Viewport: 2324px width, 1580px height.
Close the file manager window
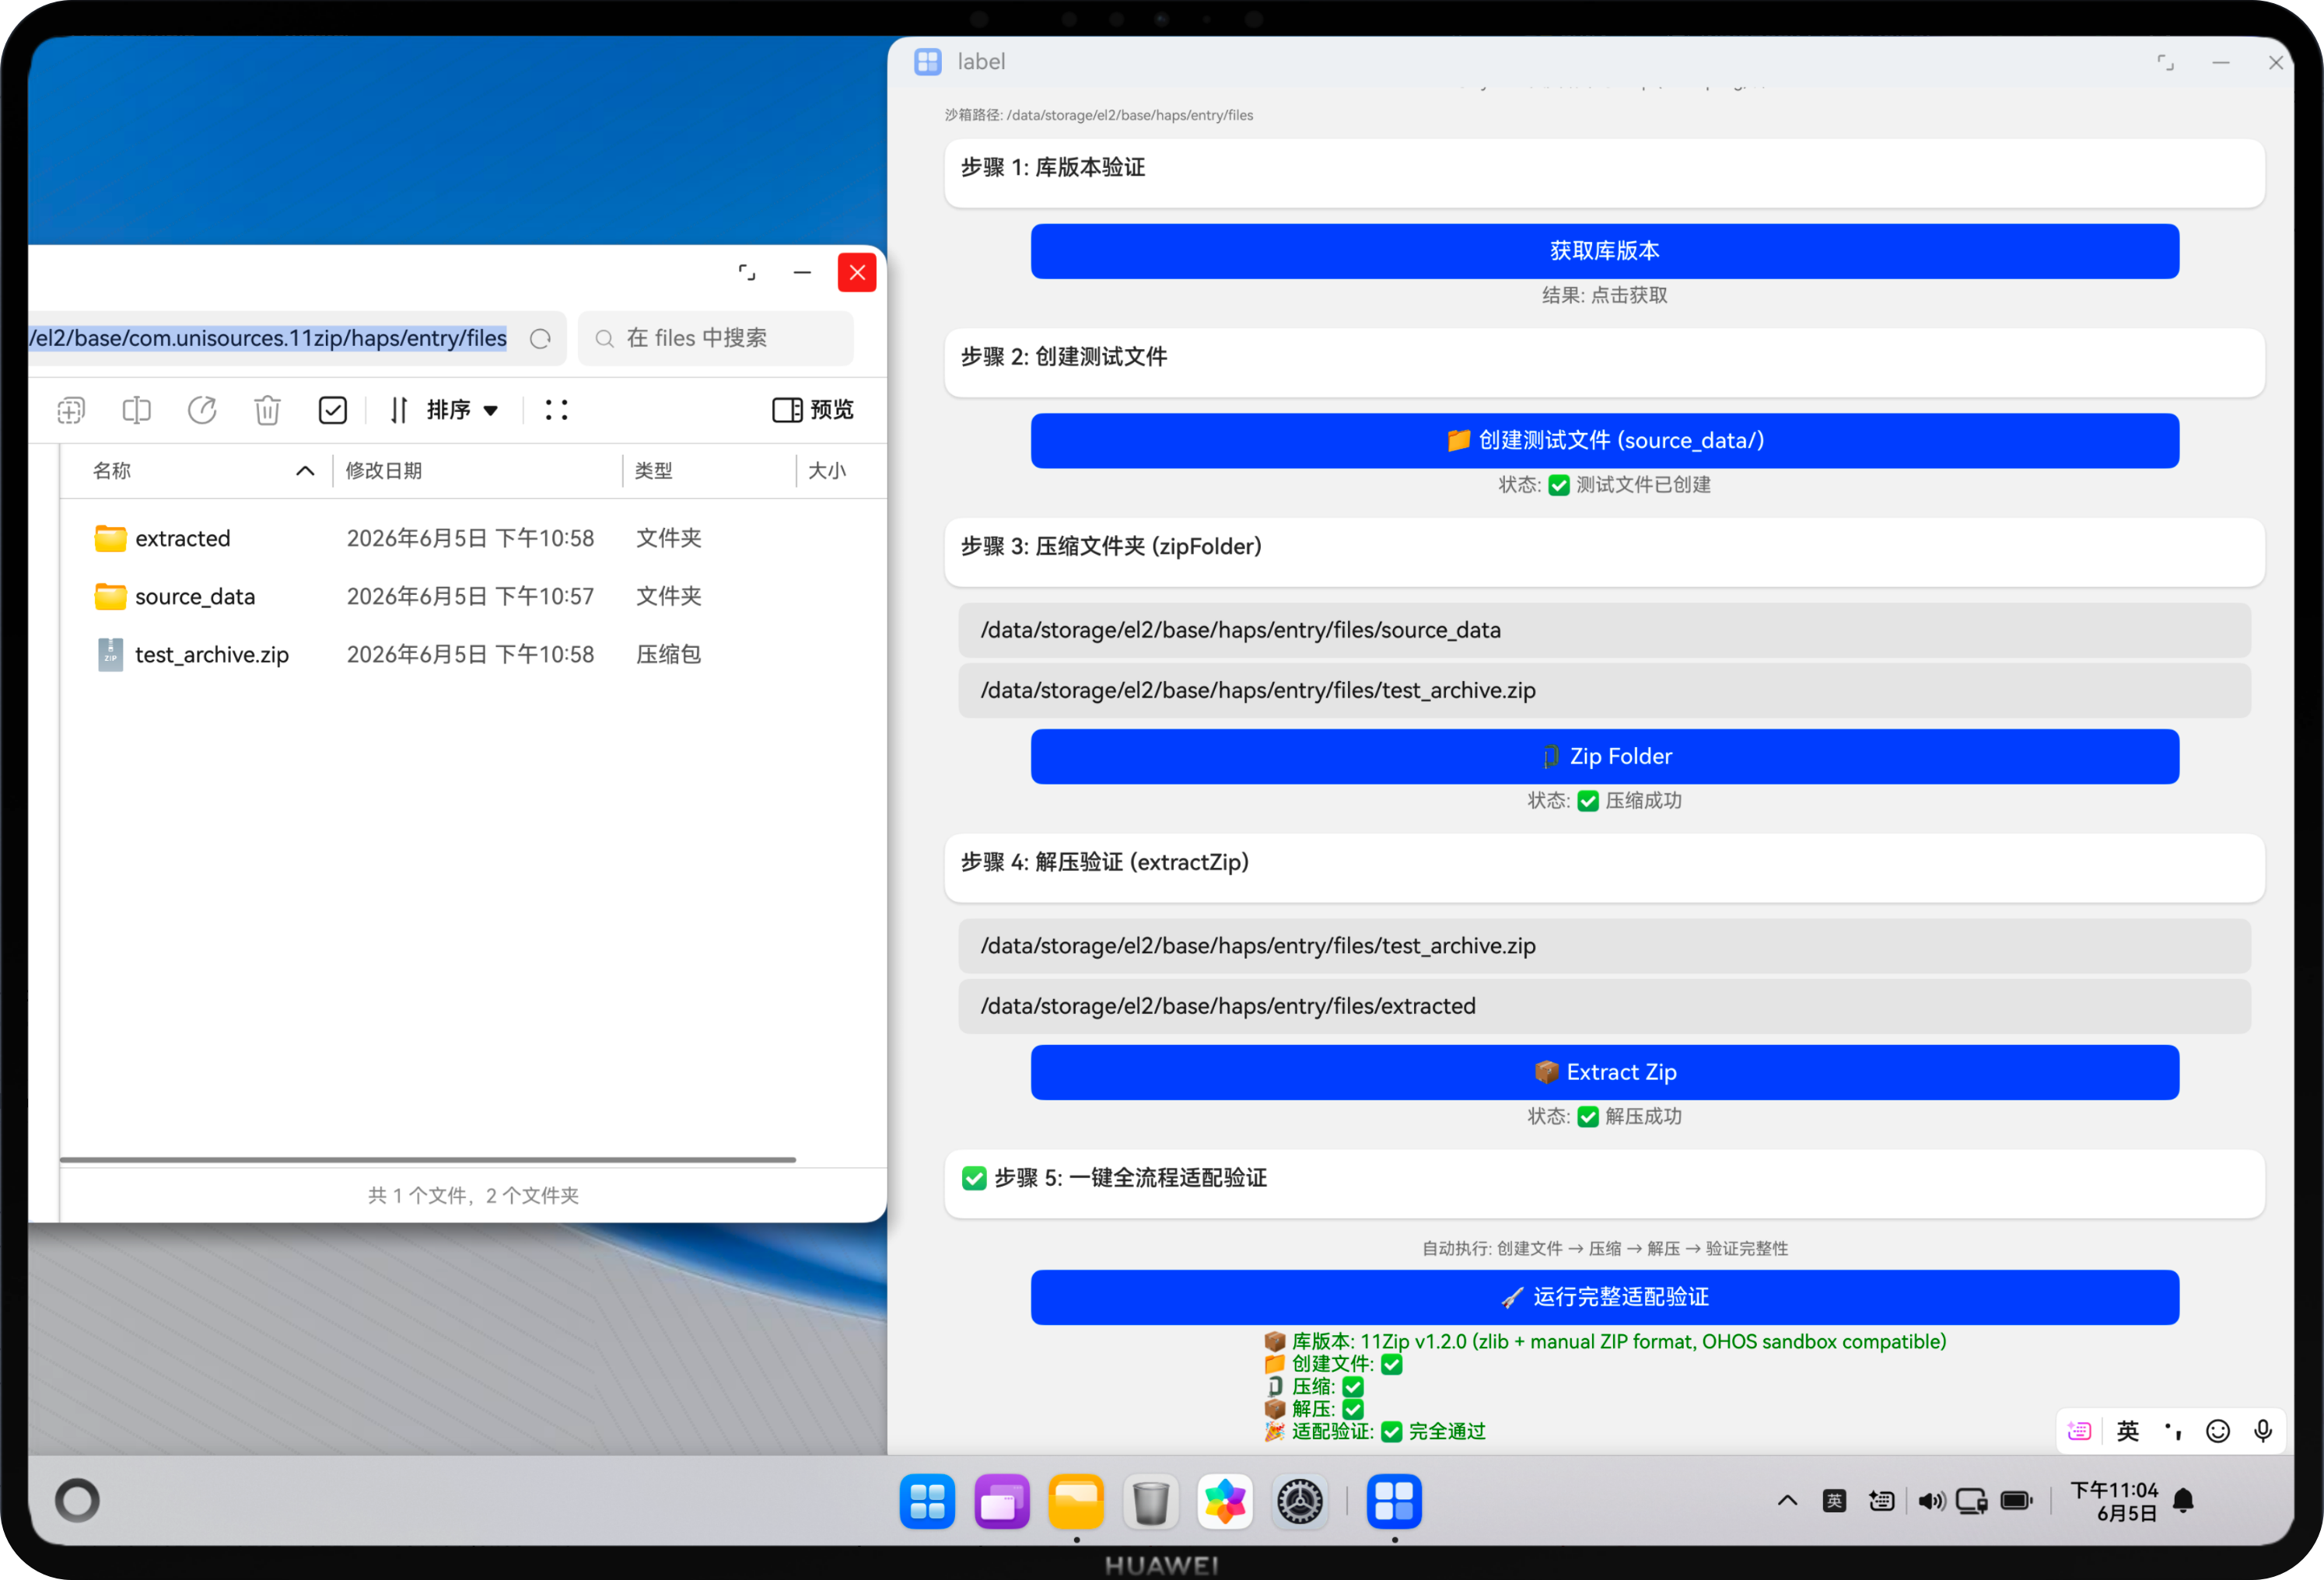click(x=857, y=272)
